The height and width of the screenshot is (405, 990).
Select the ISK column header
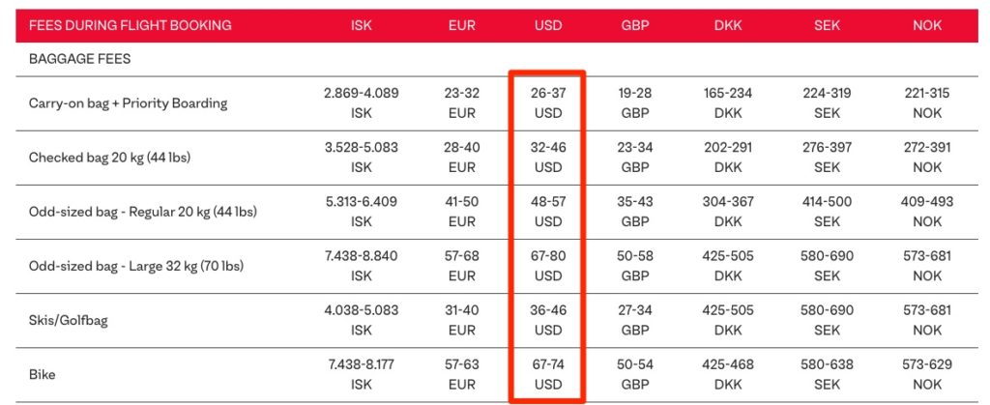point(362,26)
